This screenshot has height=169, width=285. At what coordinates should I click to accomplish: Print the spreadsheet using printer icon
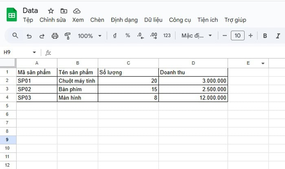(55, 36)
